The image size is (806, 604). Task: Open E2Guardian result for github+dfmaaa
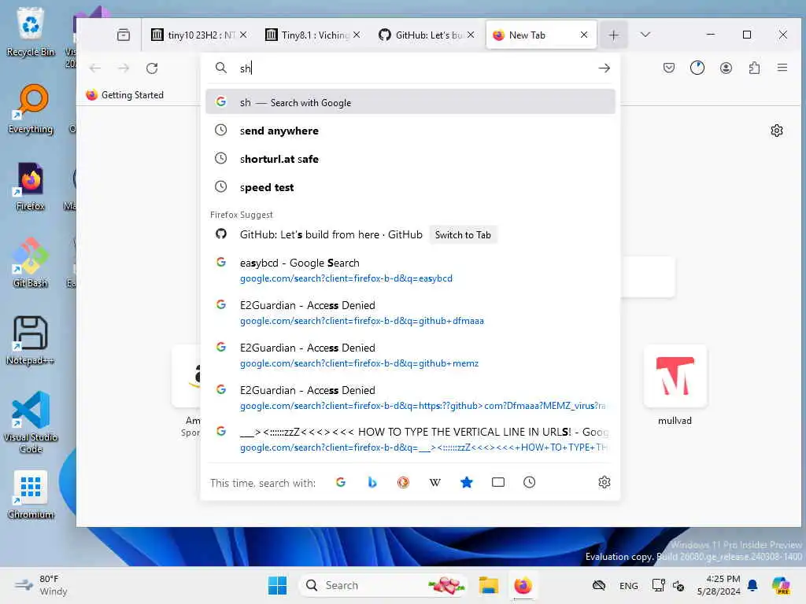point(410,312)
